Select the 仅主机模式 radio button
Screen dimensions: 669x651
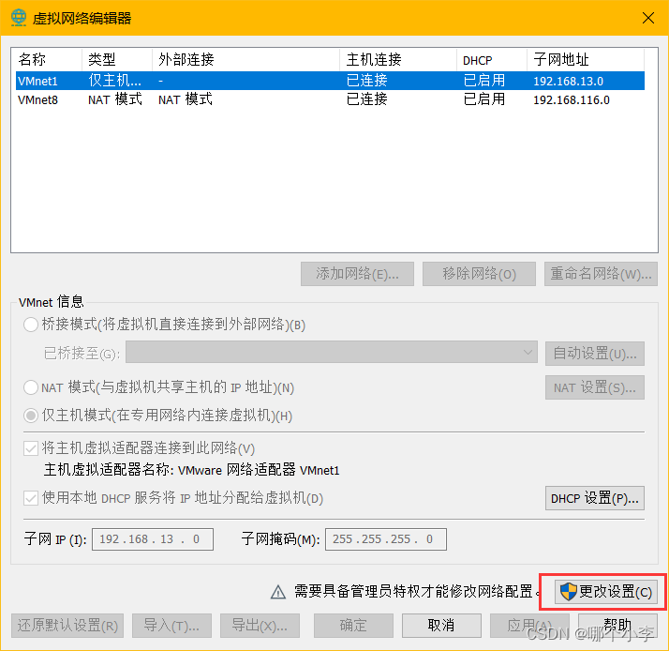click(31, 416)
